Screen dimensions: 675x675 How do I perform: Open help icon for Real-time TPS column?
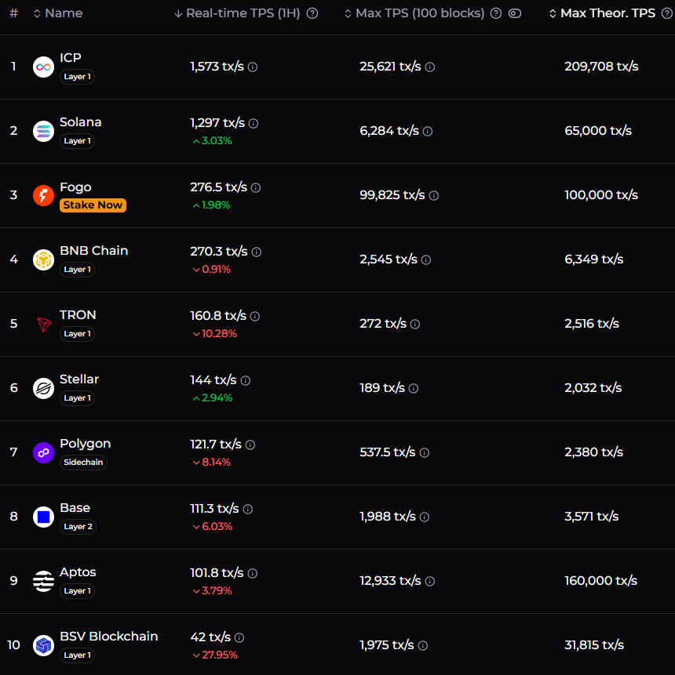click(312, 14)
